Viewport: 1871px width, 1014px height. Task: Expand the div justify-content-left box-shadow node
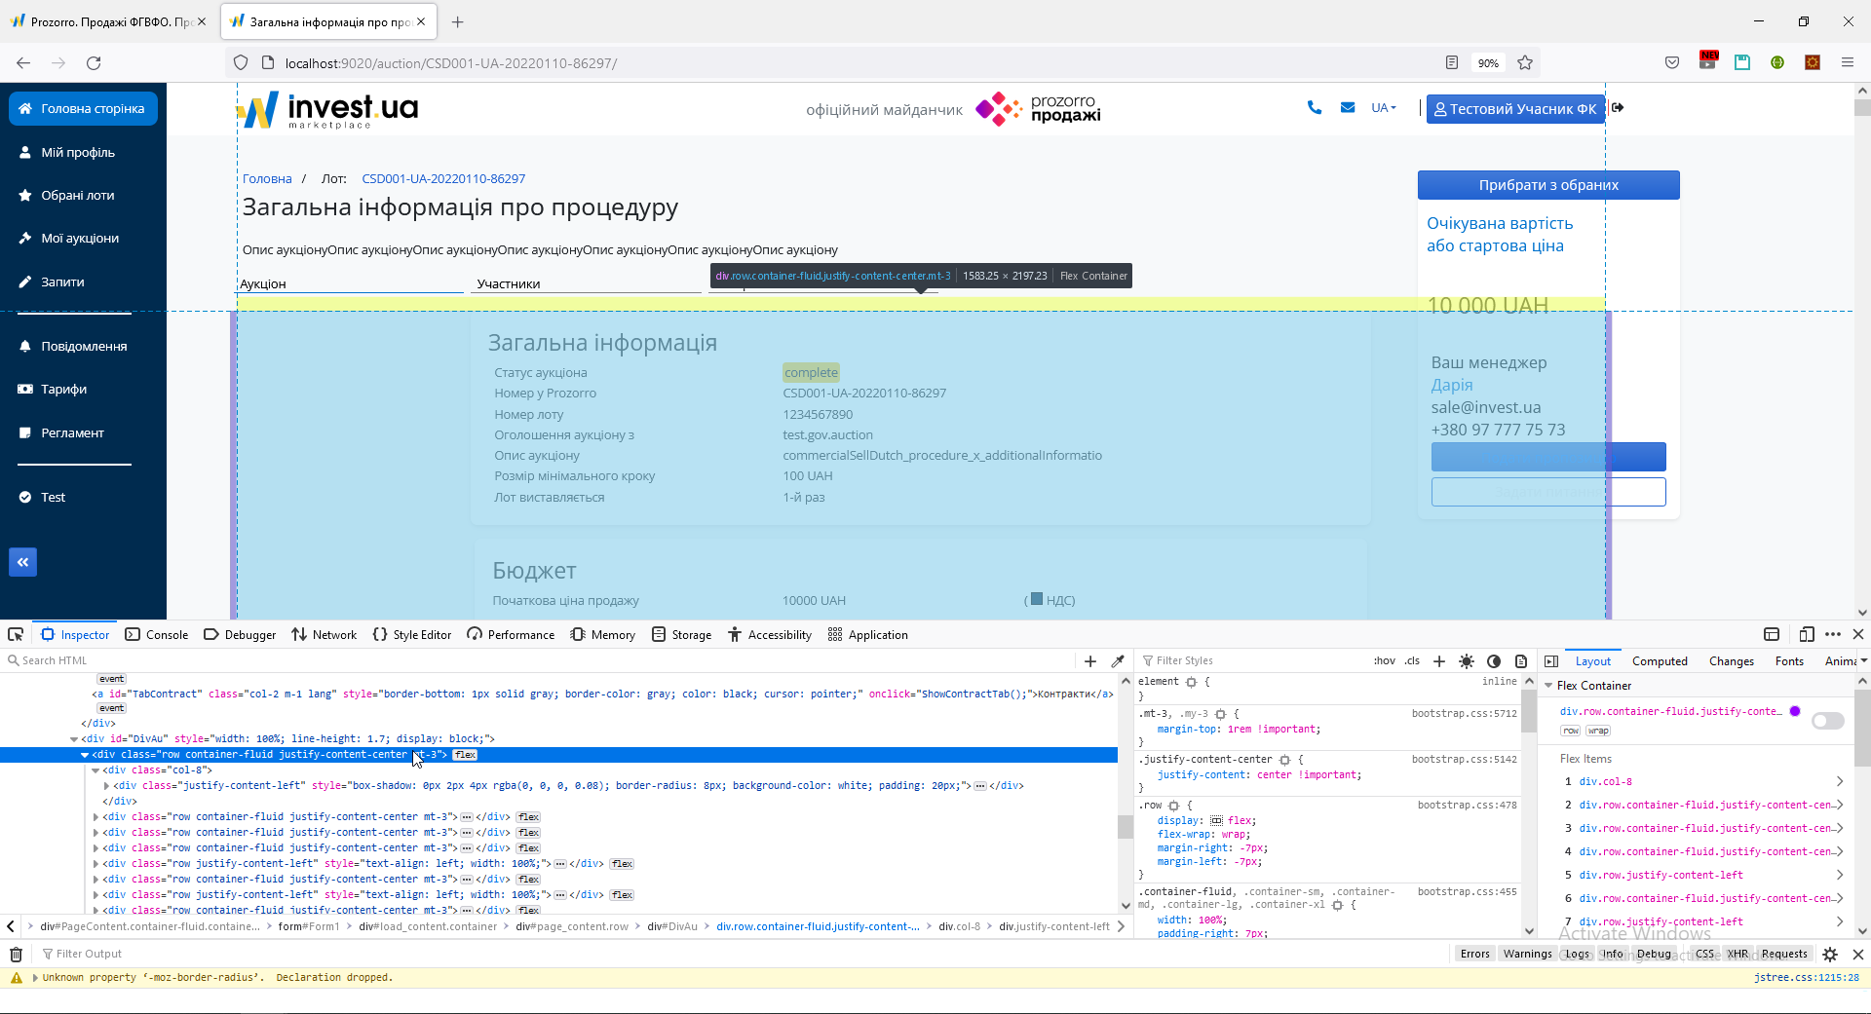(x=106, y=786)
